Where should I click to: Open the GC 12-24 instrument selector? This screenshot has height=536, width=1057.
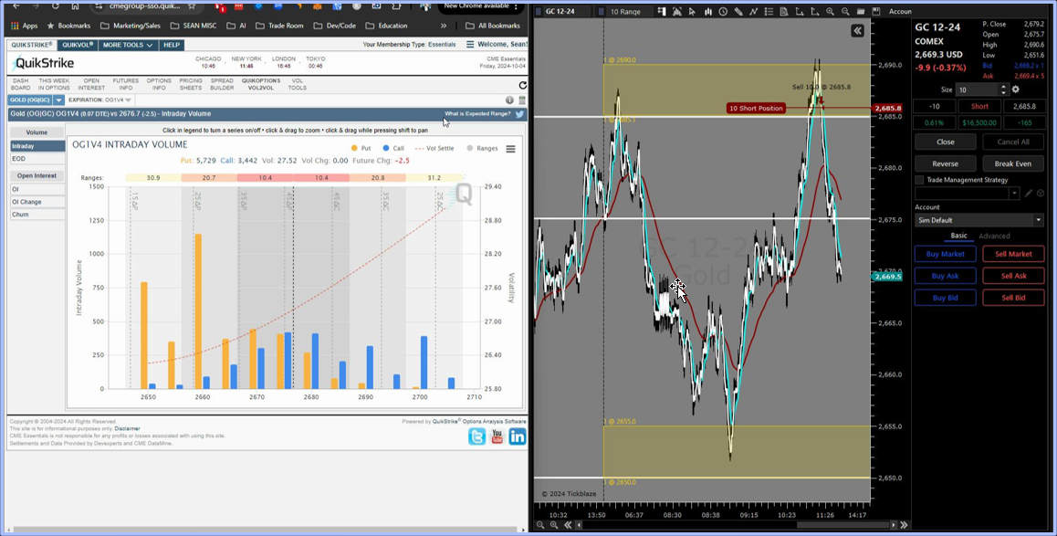click(565, 12)
